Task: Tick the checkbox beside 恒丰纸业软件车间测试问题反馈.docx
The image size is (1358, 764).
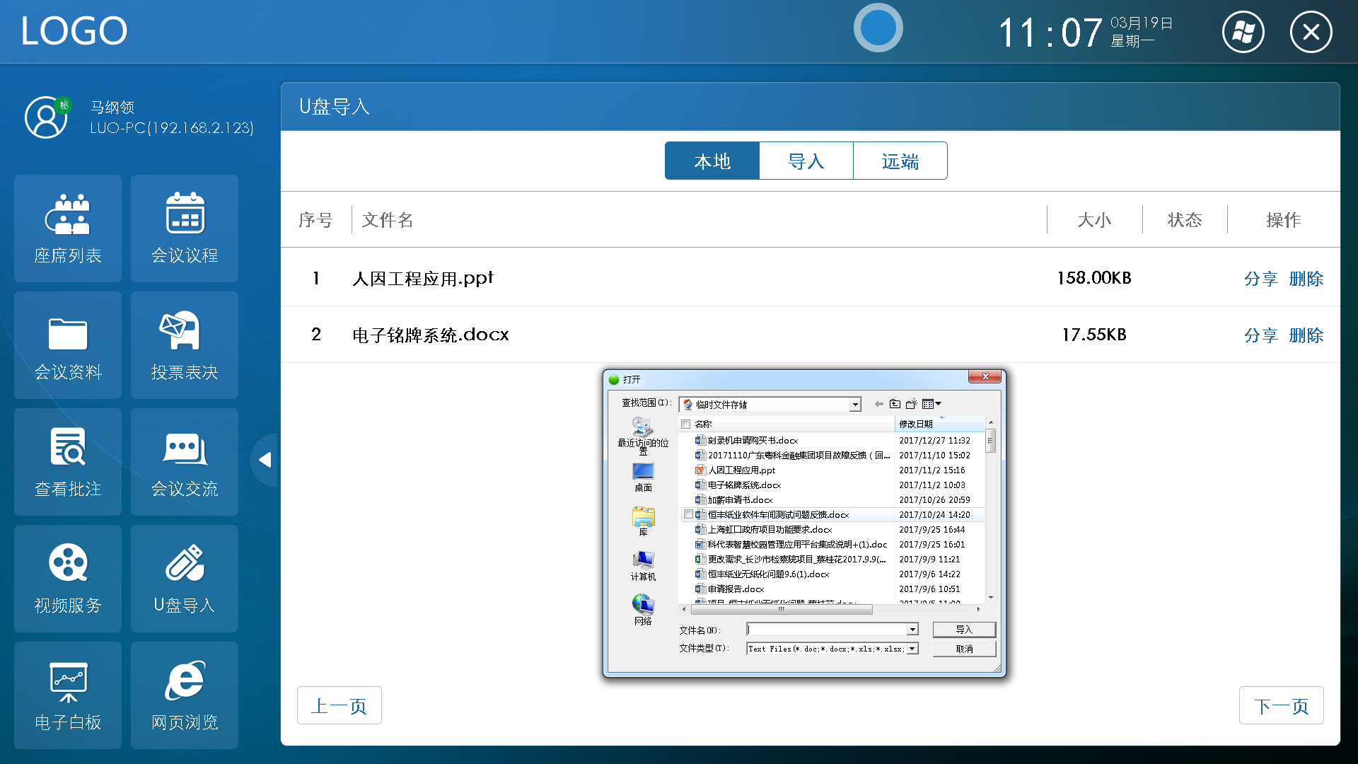Action: (688, 514)
